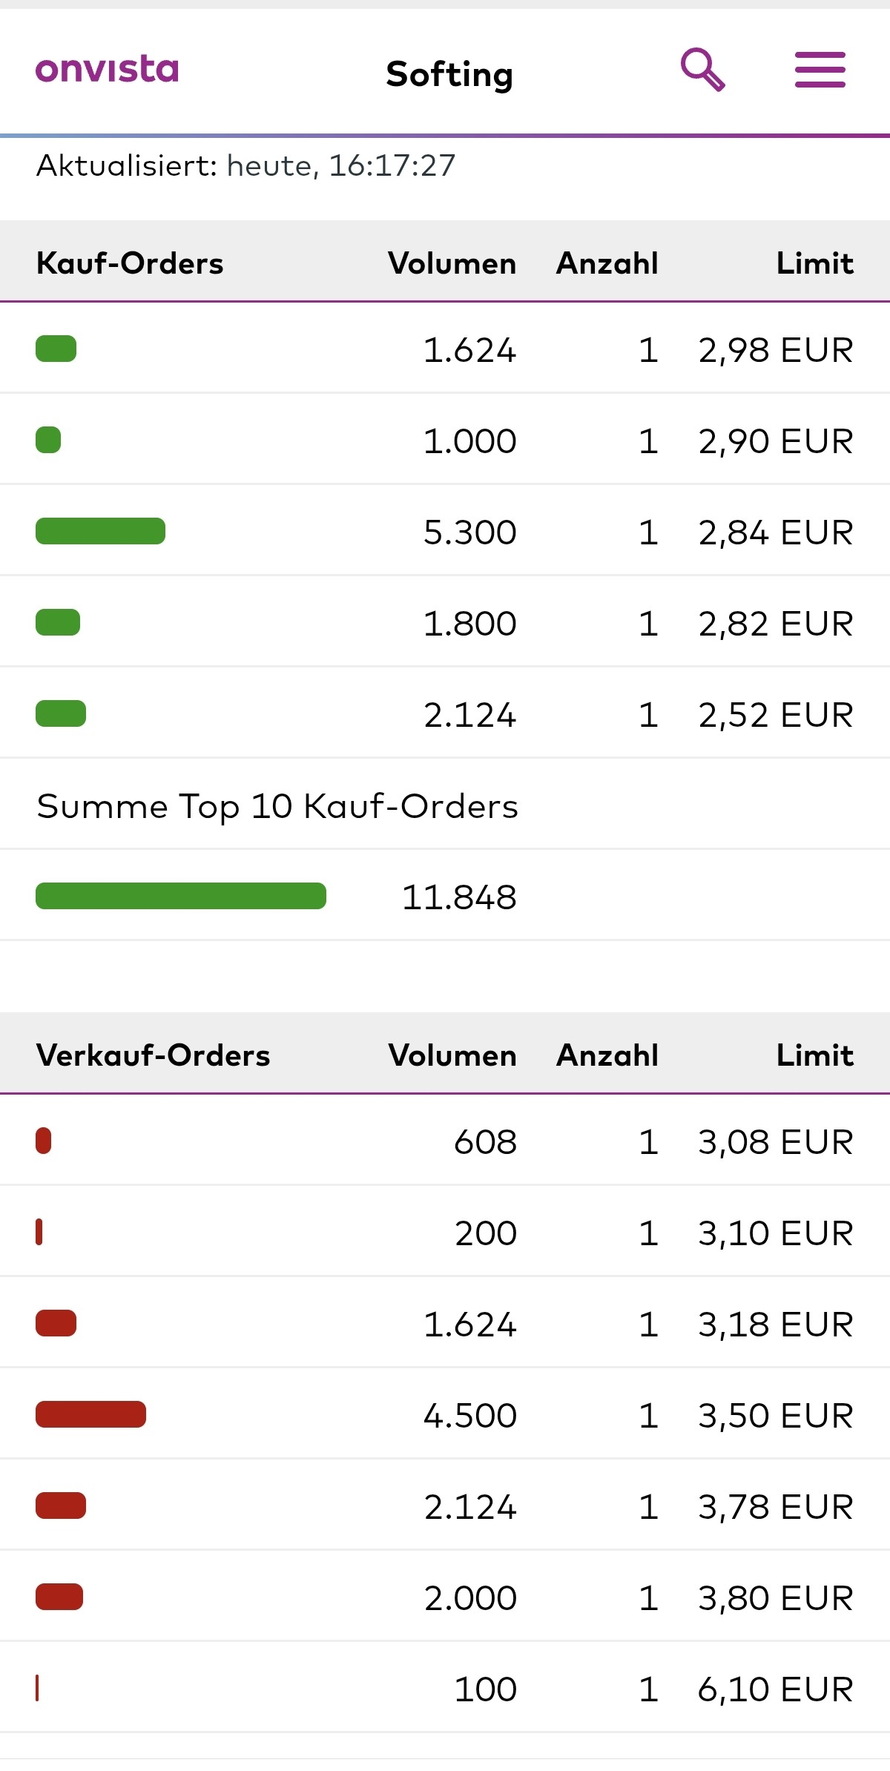Click the Summe Top 10 green bar
This screenshot has width=890, height=1771.
(181, 896)
